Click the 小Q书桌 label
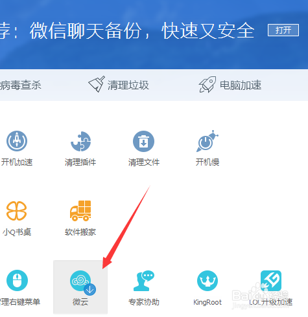 pyautogui.click(x=17, y=232)
